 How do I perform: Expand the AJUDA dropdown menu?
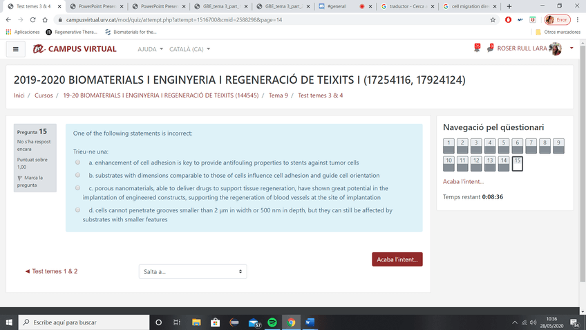(151, 50)
